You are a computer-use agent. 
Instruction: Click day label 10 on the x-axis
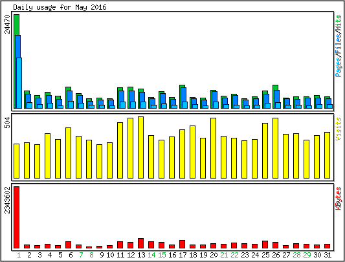(110, 255)
